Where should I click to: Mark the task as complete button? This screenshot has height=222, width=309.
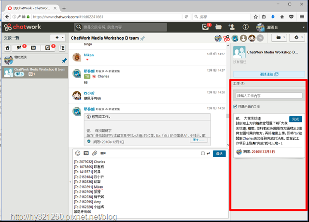(295, 119)
